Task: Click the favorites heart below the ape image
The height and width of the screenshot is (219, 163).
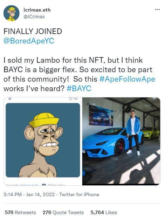Action: 44,185
